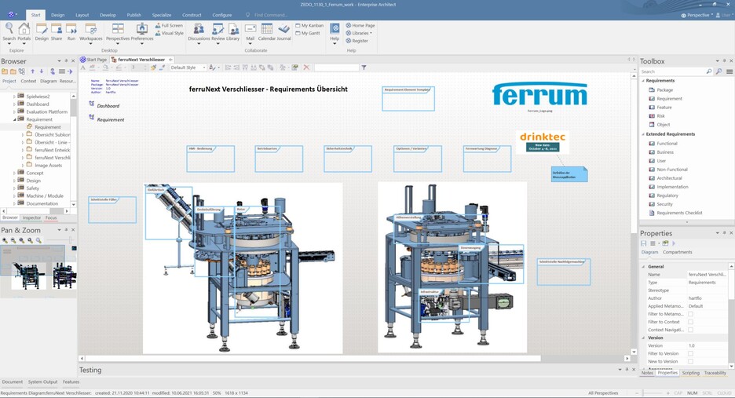Open the Workspaces icon

tap(91, 32)
